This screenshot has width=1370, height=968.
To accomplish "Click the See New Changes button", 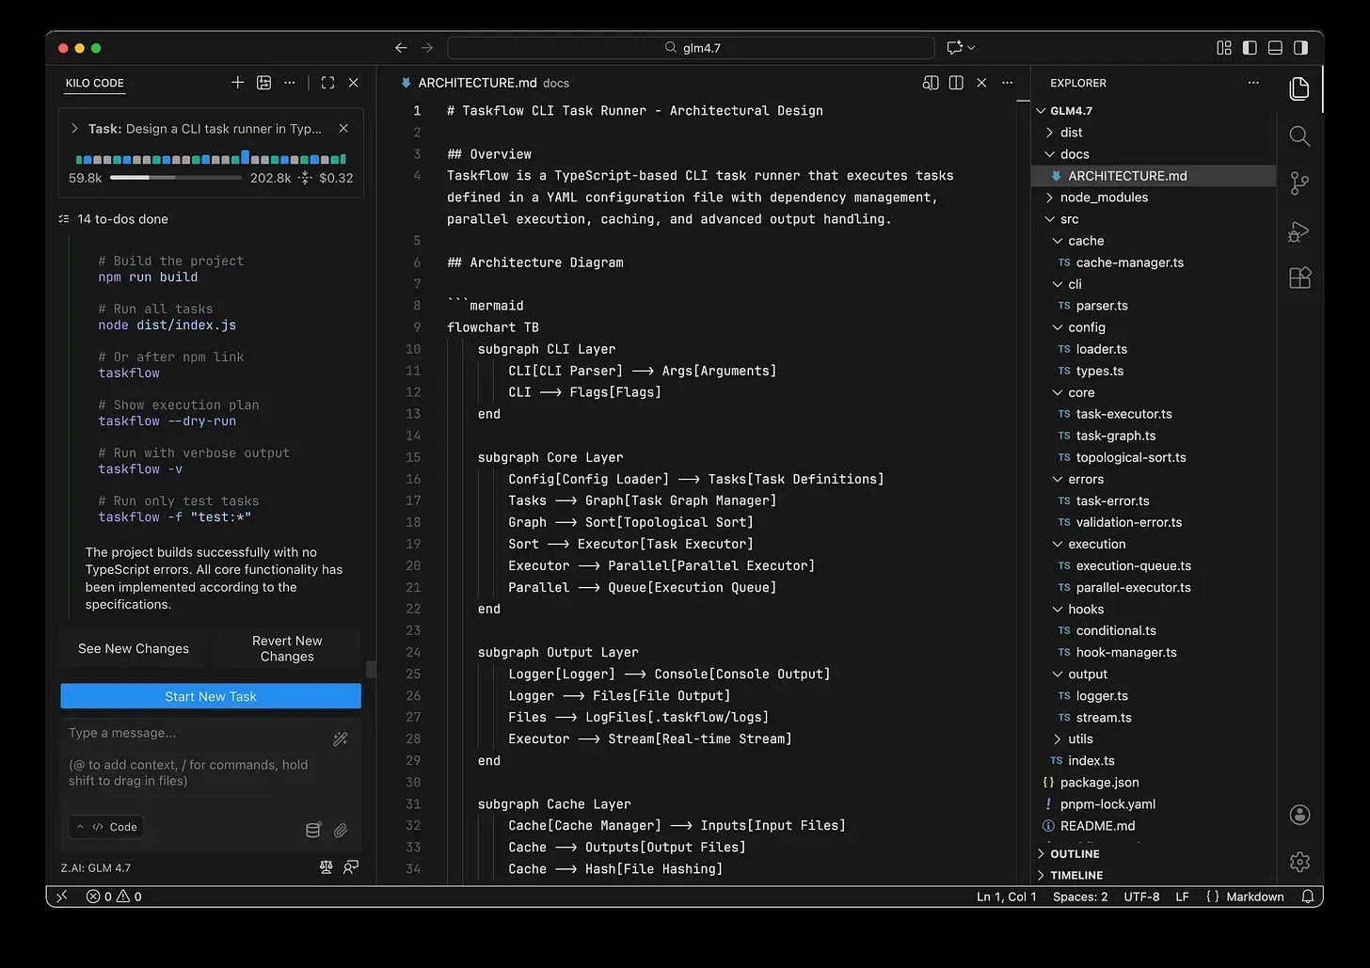I will pyautogui.click(x=134, y=649).
